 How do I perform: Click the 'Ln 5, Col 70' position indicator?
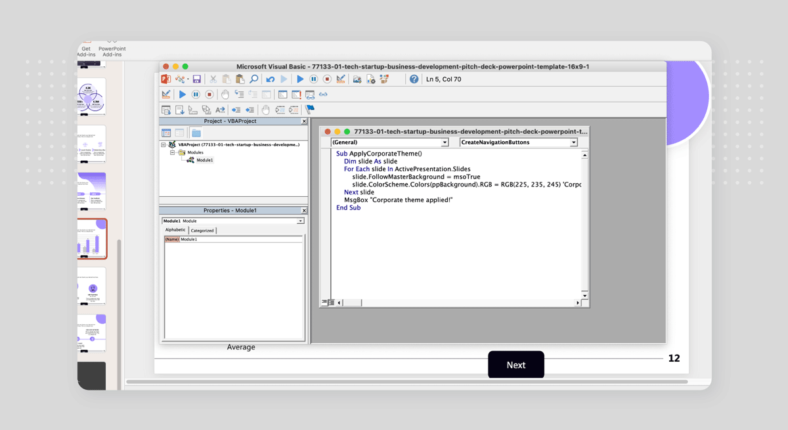[x=444, y=79]
